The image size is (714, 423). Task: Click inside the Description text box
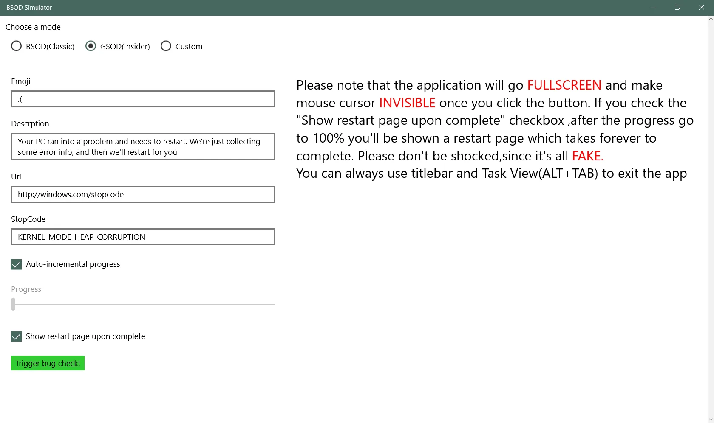pos(143,146)
